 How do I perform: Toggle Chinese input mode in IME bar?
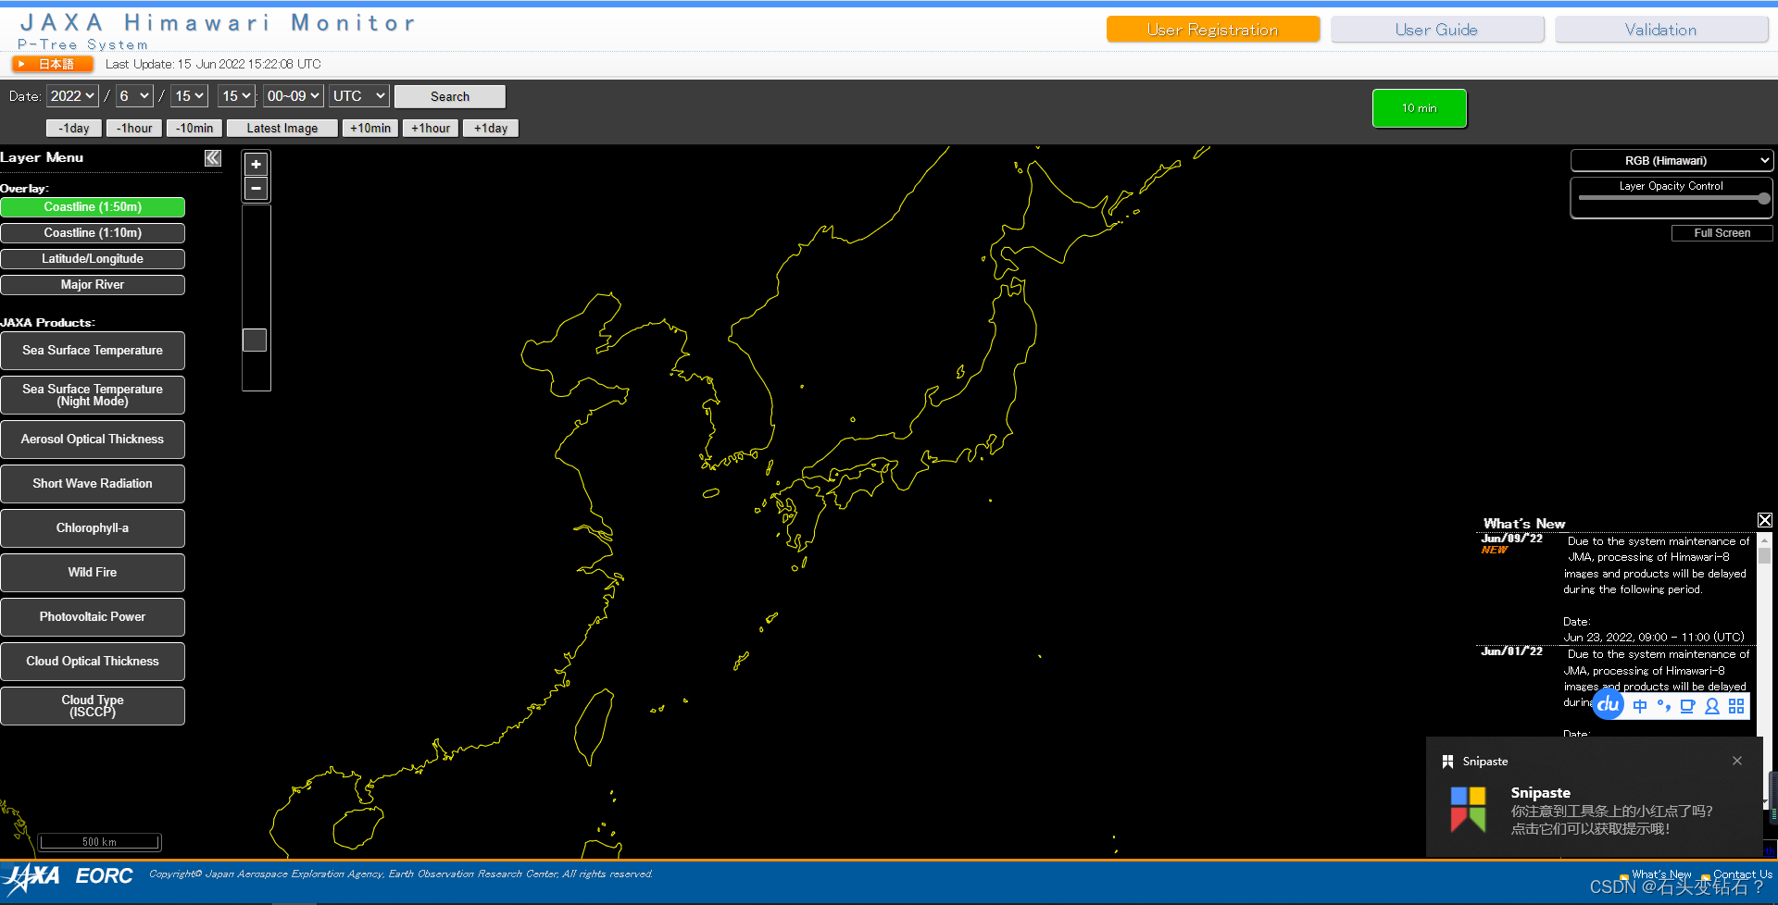tap(1640, 706)
